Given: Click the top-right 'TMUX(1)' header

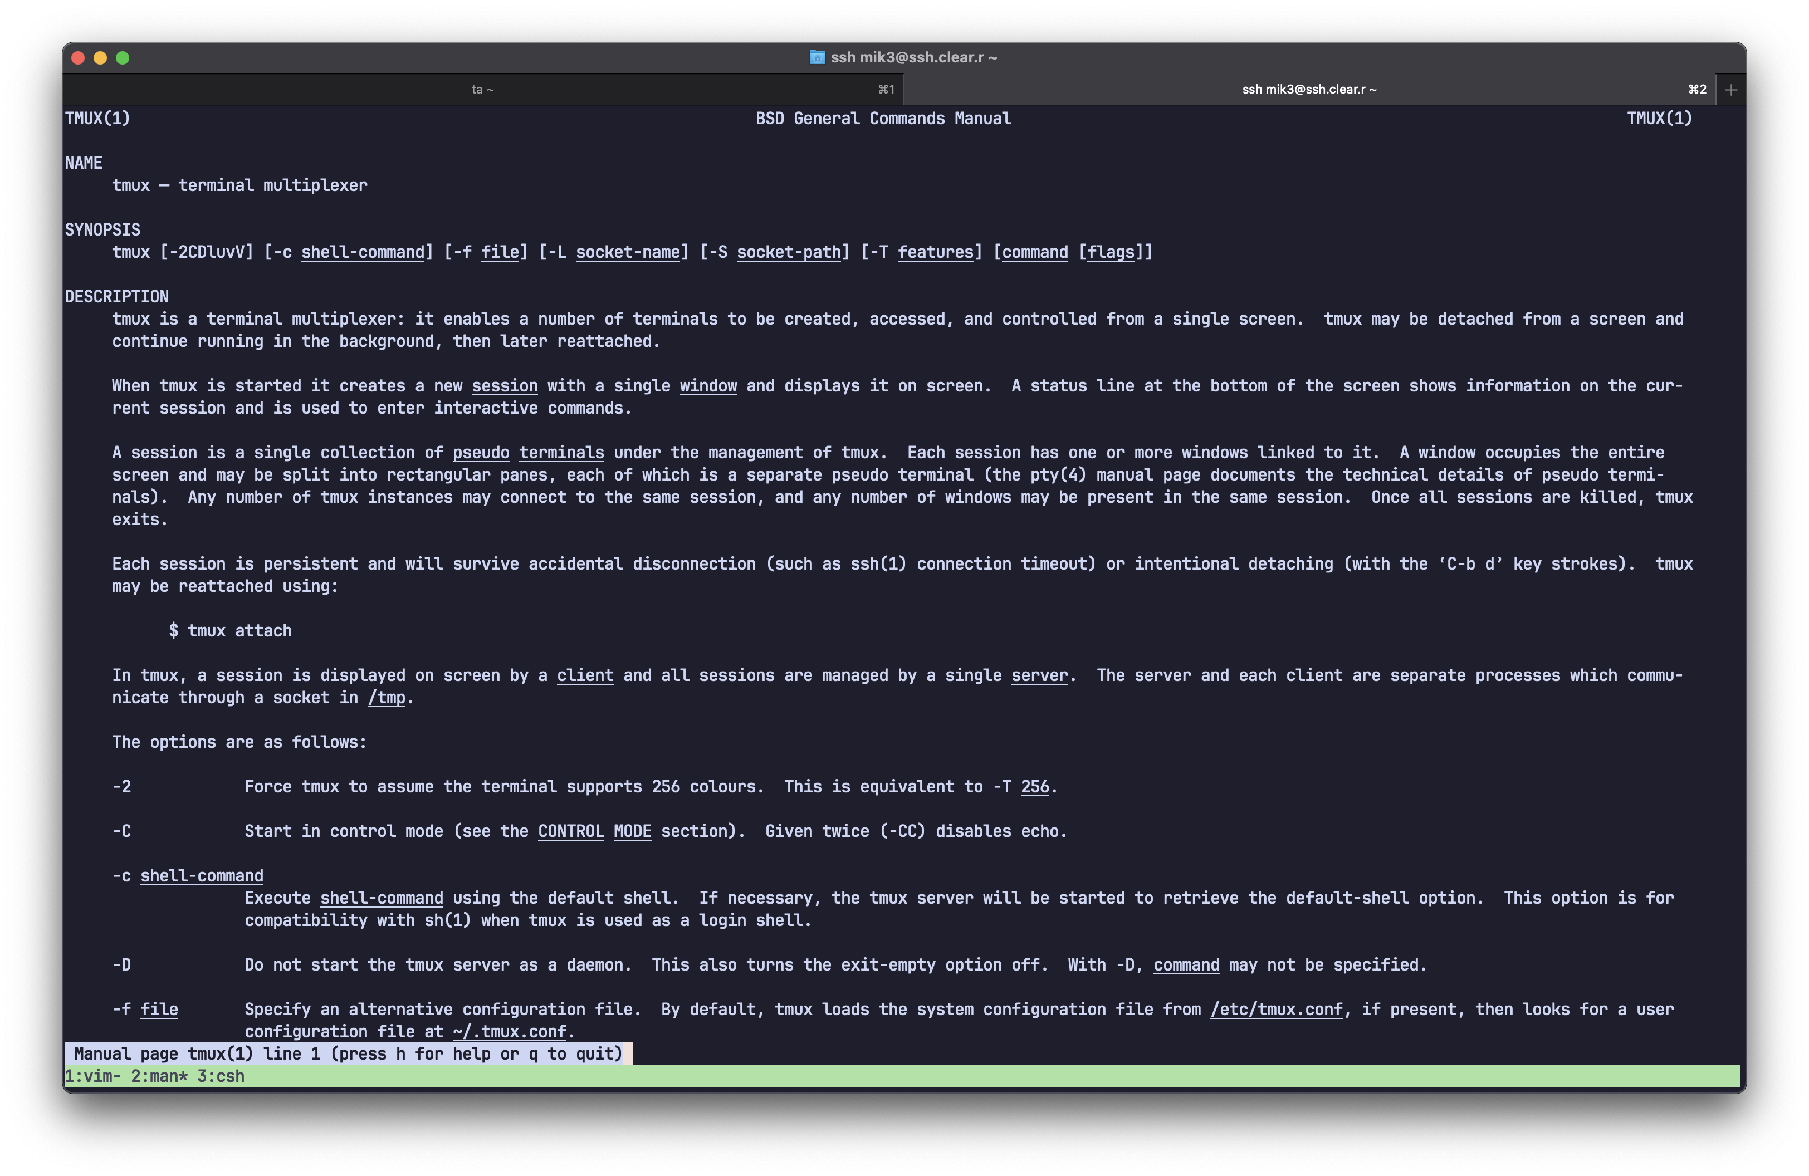Looking at the screenshot, I should coord(1659,119).
